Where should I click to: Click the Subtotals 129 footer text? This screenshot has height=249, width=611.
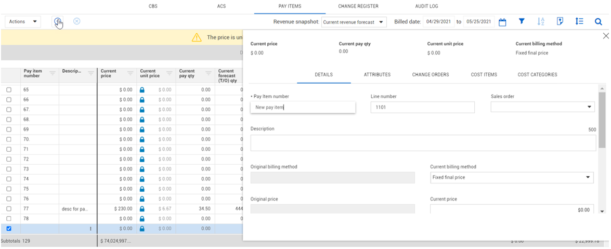[x=16, y=241]
